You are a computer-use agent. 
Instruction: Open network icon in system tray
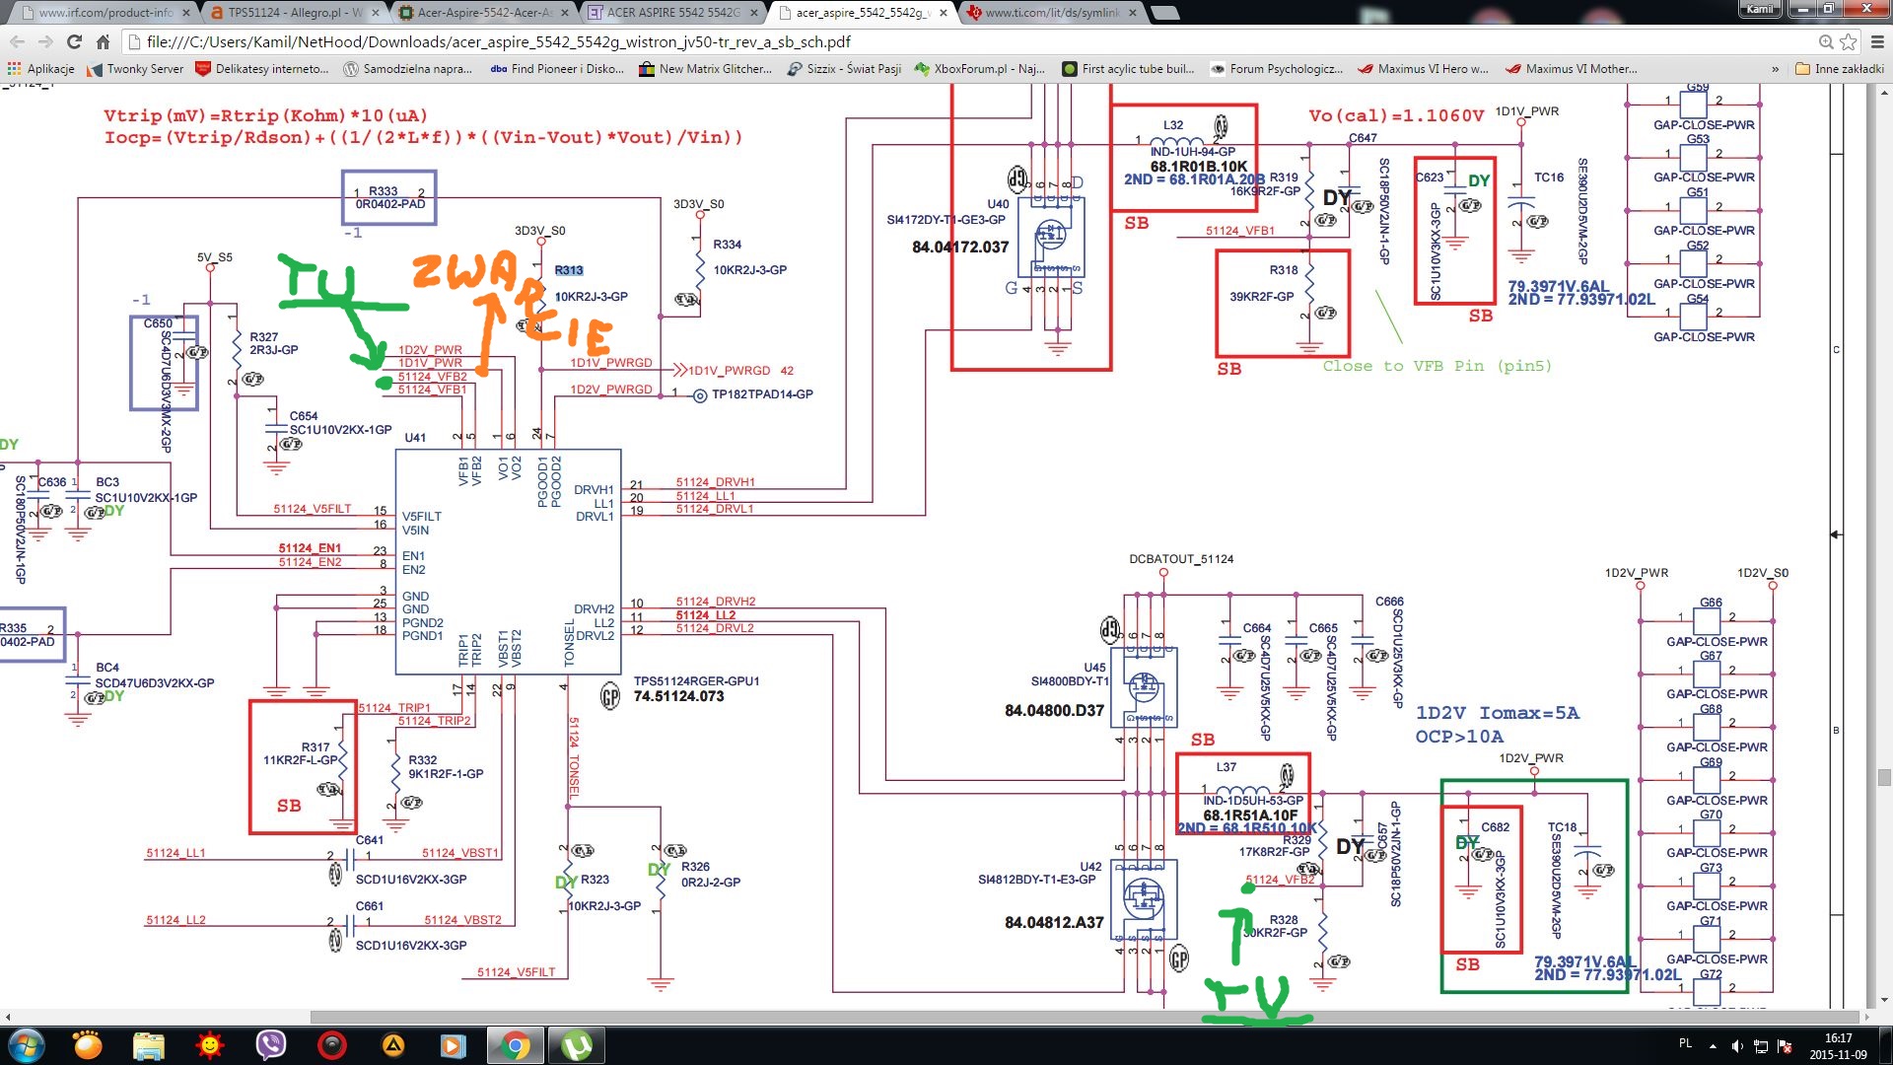coord(1761,1045)
